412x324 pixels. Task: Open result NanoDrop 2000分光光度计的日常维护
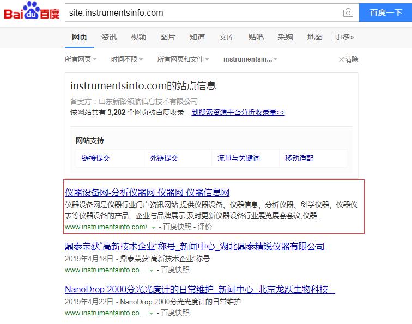pyautogui.click(x=200, y=289)
